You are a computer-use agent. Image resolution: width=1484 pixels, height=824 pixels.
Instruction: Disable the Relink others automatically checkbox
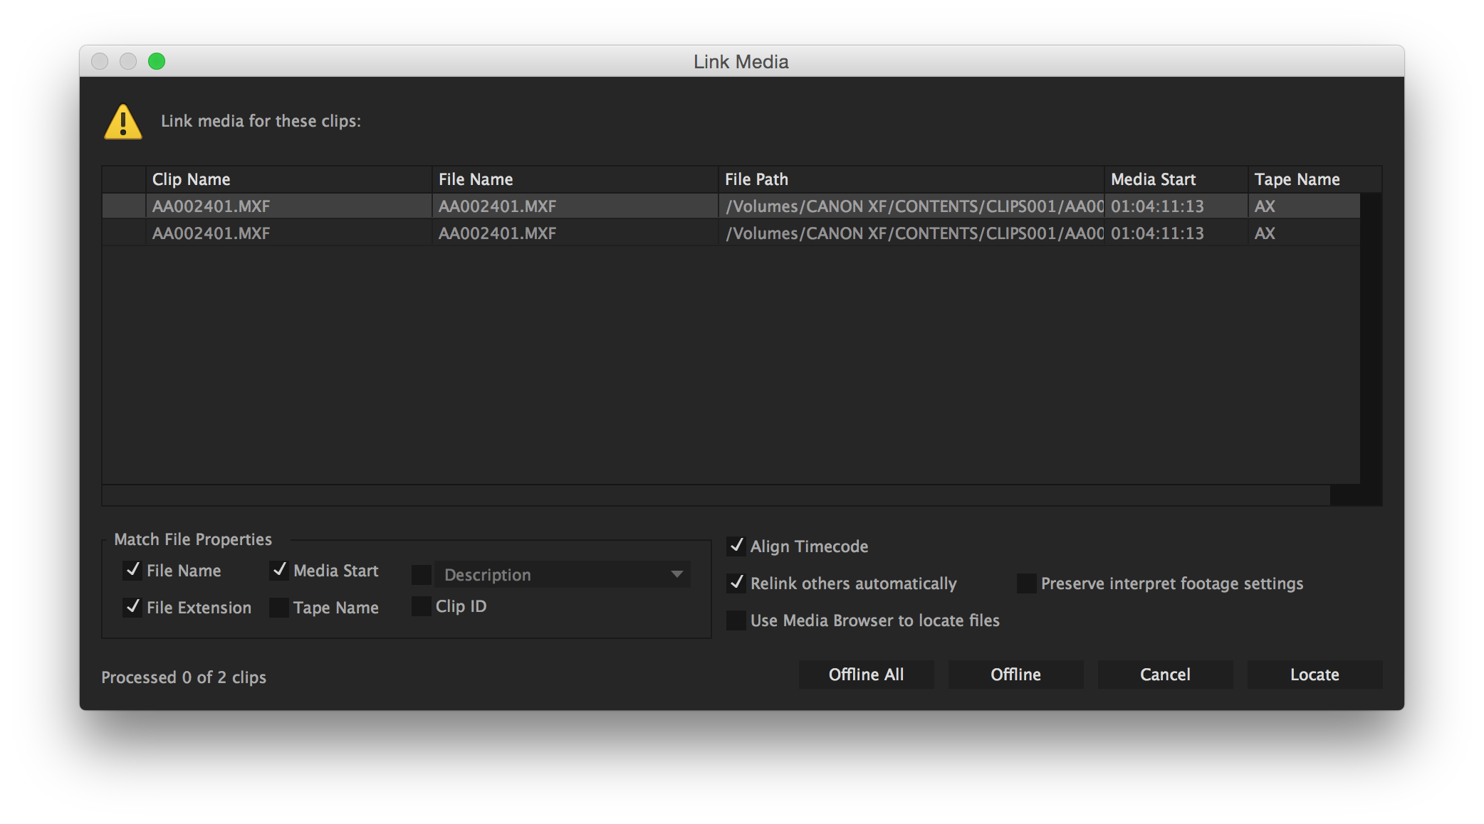tap(736, 583)
